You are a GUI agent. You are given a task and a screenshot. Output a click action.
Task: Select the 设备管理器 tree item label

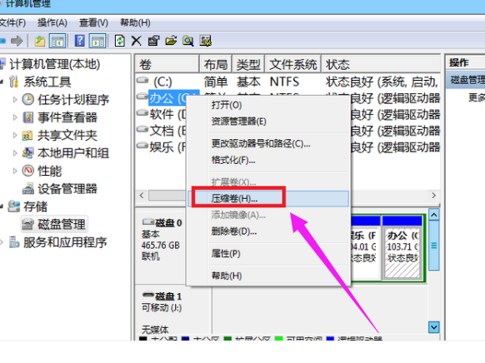67,188
